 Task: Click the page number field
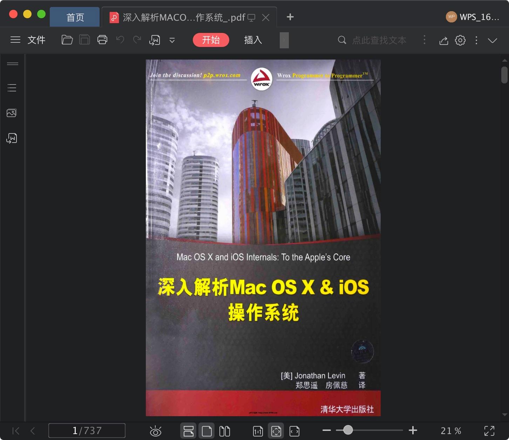(87, 431)
